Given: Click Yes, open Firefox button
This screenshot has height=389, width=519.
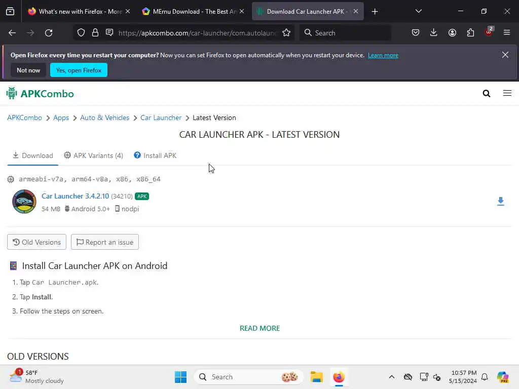Looking at the screenshot, I should tap(79, 70).
